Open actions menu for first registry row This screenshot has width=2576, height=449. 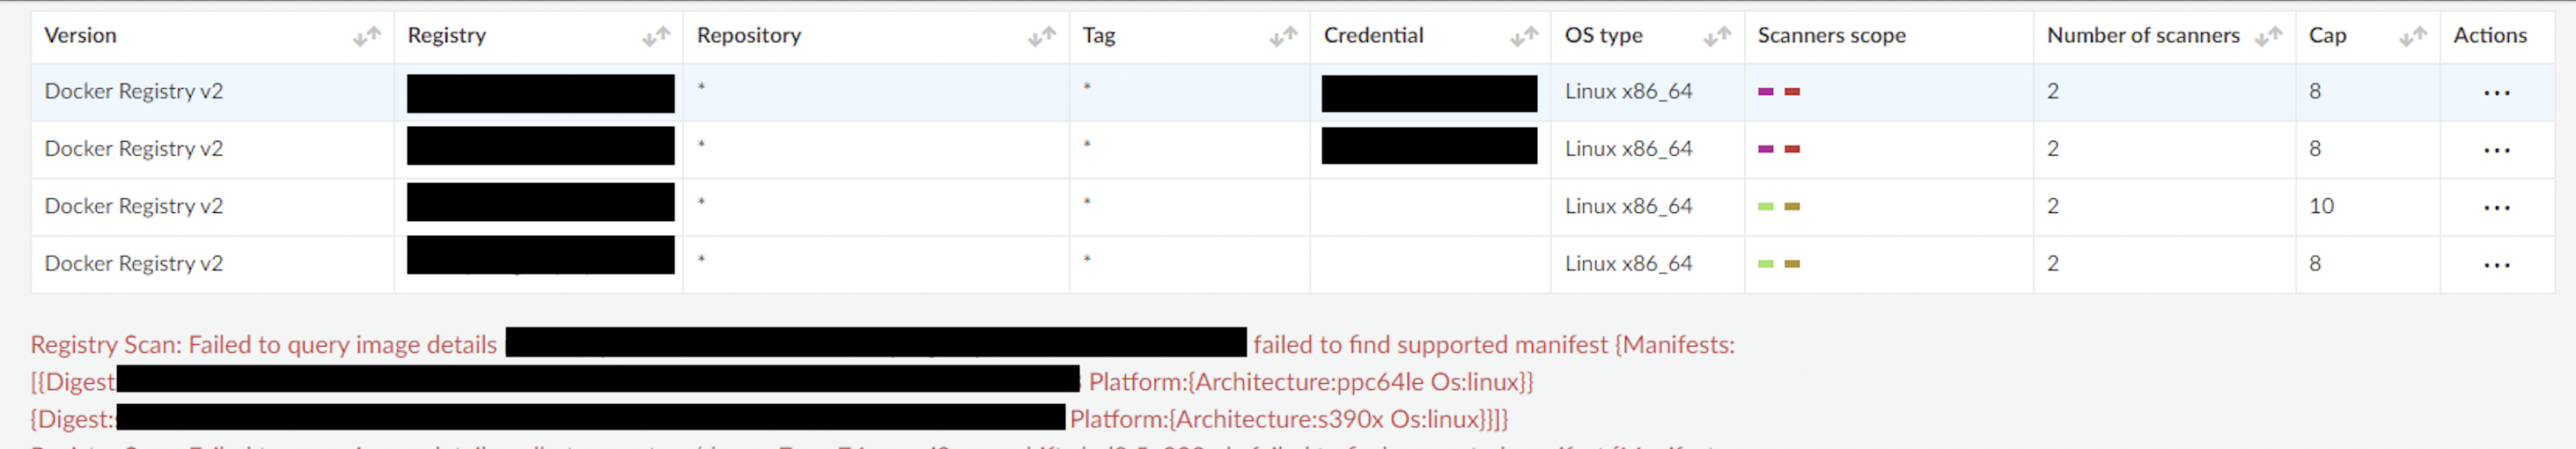tap(2496, 93)
